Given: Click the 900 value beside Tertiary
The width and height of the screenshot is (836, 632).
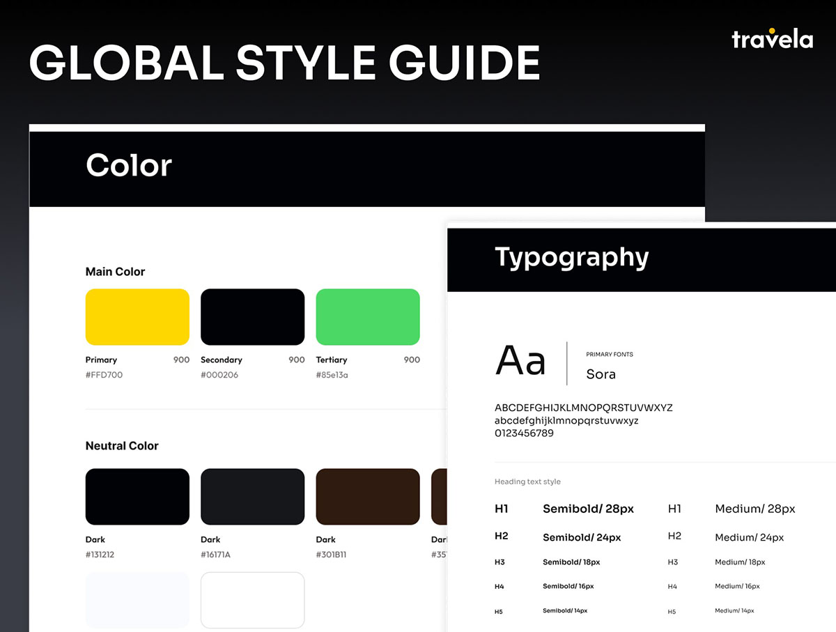Looking at the screenshot, I should click(412, 360).
